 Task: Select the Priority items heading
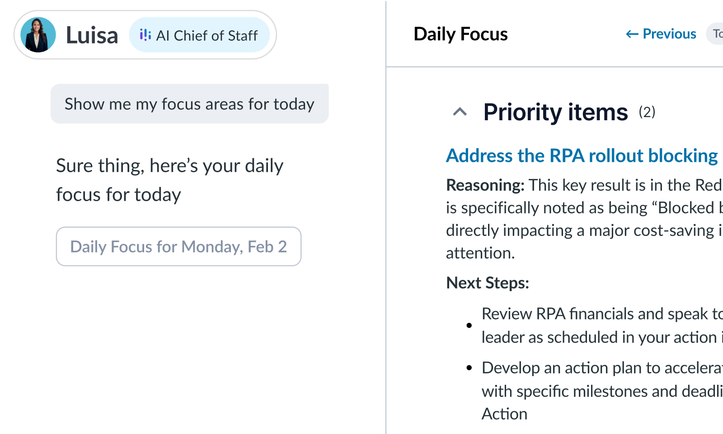(555, 112)
